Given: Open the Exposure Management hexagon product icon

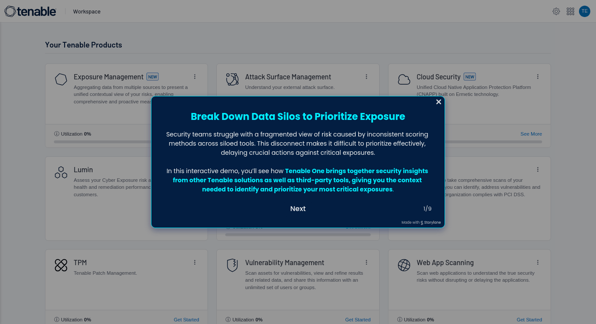Looking at the screenshot, I should [61, 79].
